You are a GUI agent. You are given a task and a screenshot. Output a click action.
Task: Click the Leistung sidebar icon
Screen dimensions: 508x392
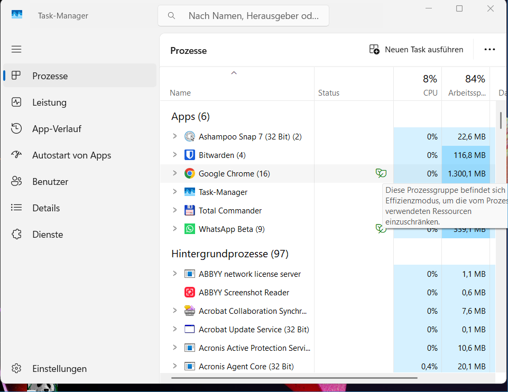pyautogui.click(x=16, y=102)
